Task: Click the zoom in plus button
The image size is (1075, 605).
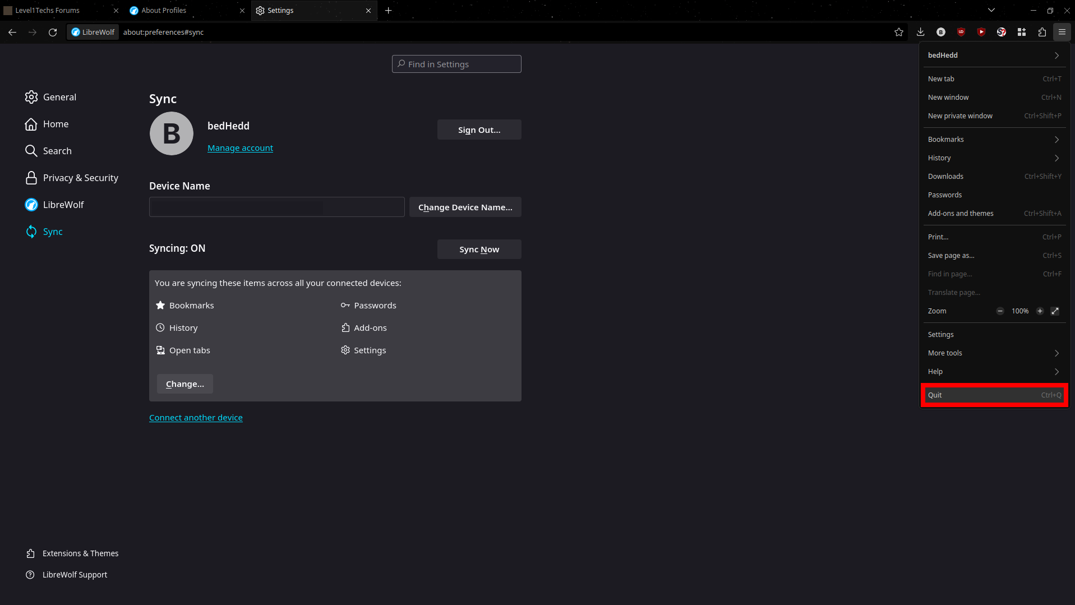Action: pos(1040,311)
